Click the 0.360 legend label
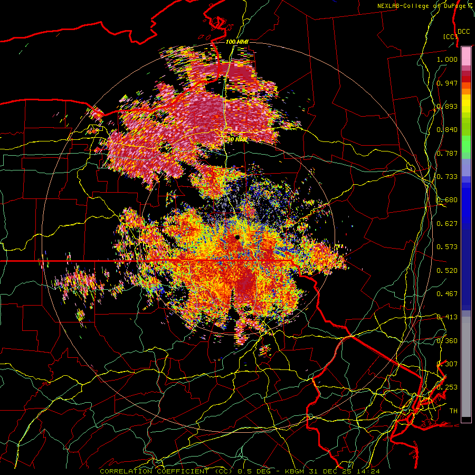 pyautogui.click(x=447, y=340)
